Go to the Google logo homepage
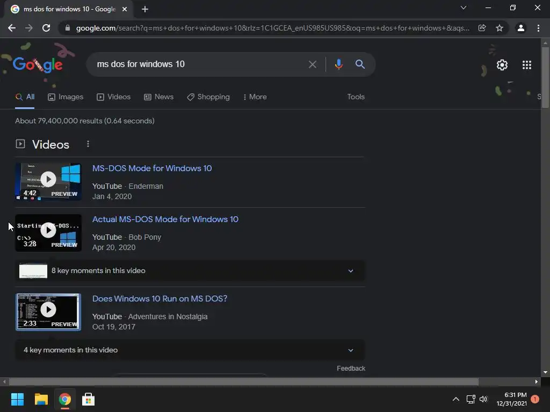The image size is (550, 412). 38,64
